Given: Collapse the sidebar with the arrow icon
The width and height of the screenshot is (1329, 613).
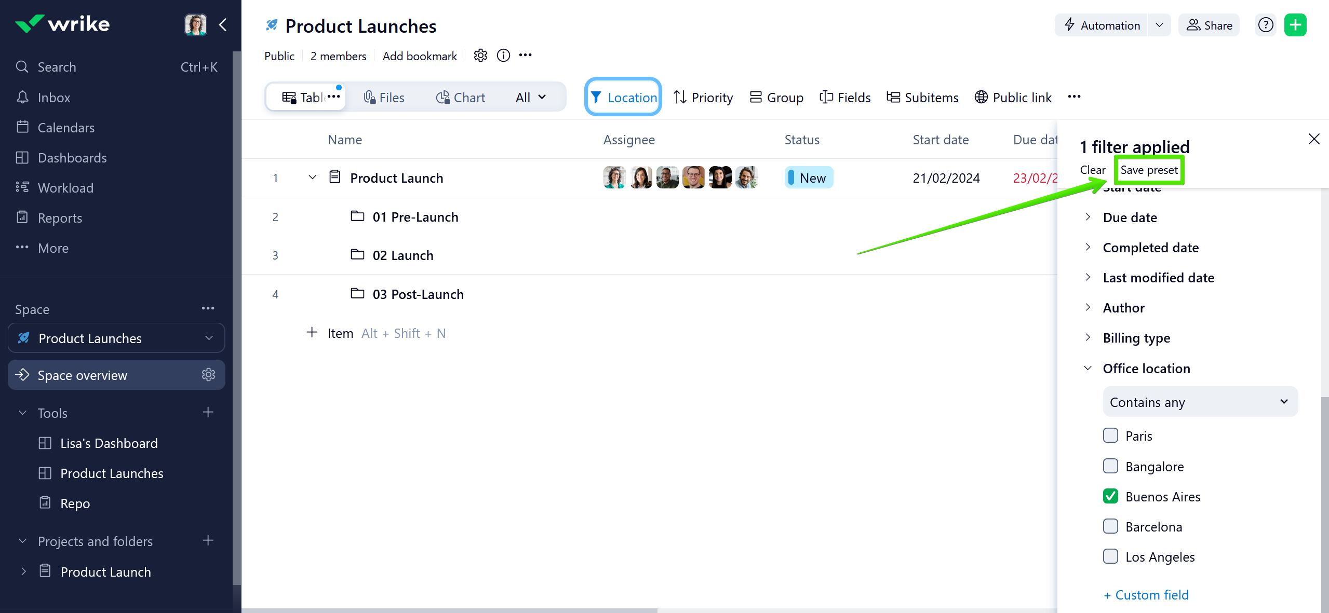Looking at the screenshot, I should (223, 24).
